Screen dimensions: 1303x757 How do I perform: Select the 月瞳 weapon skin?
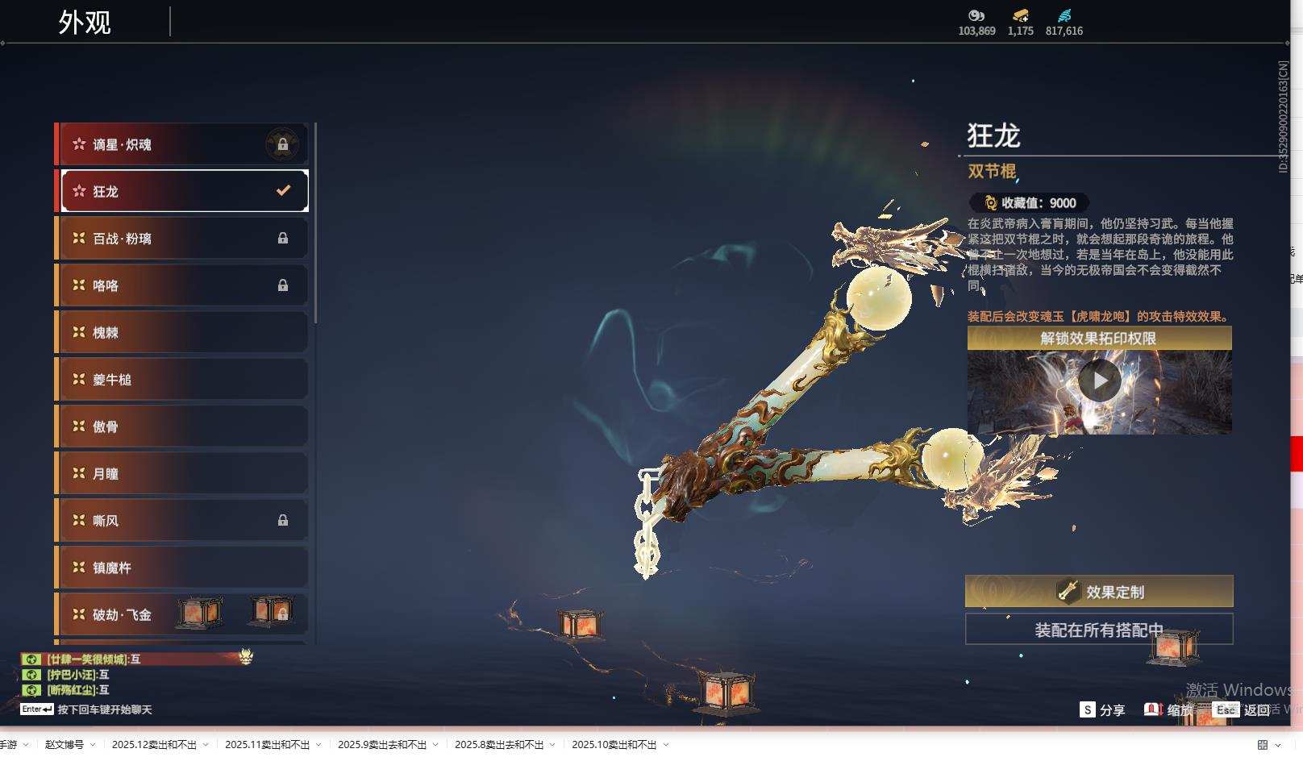[181, 473]
